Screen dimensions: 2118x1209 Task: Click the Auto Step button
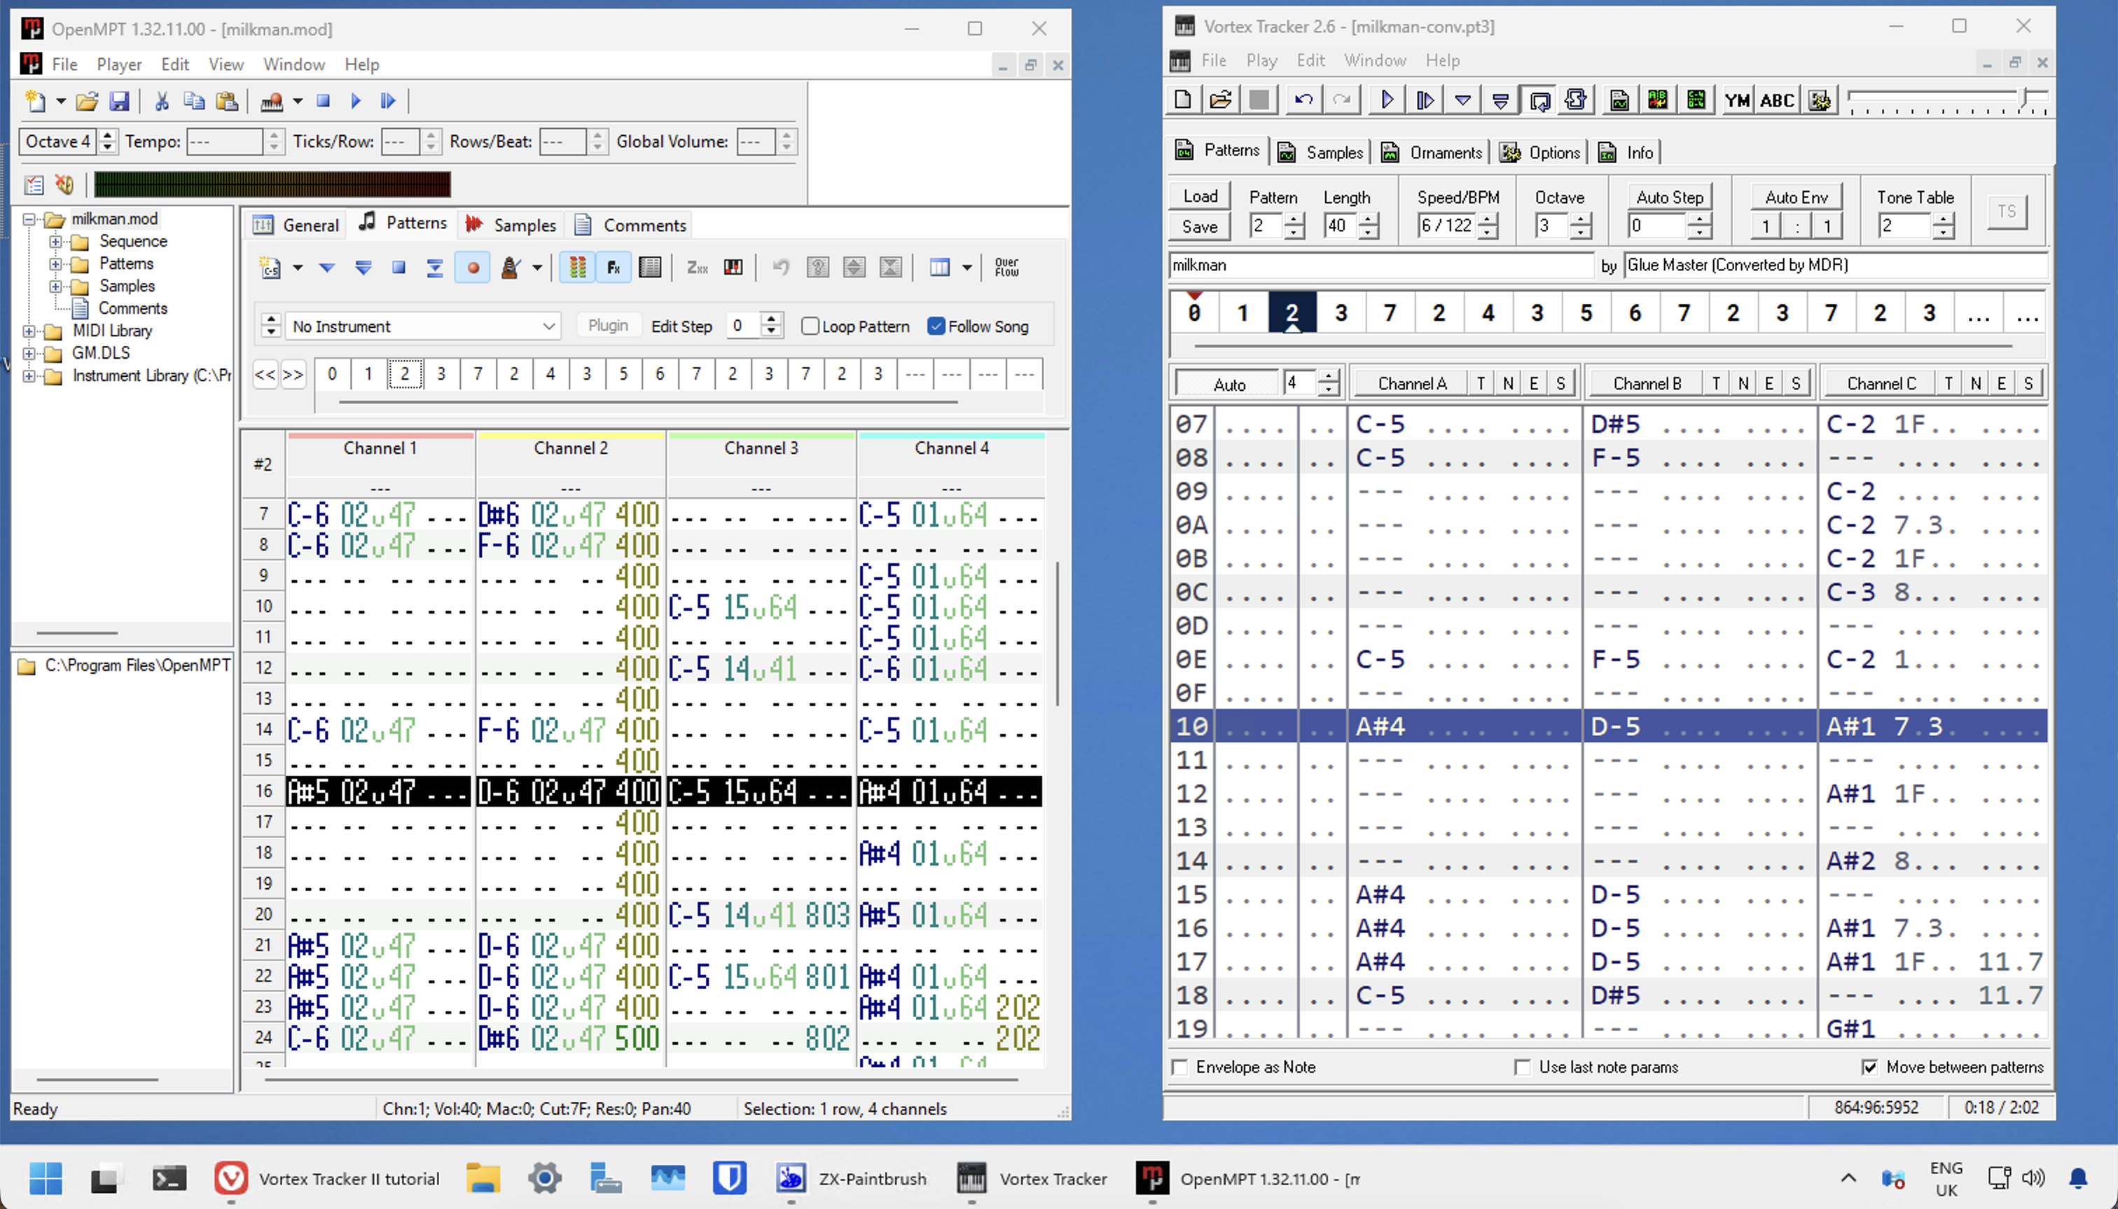(x=1669, y=198)
